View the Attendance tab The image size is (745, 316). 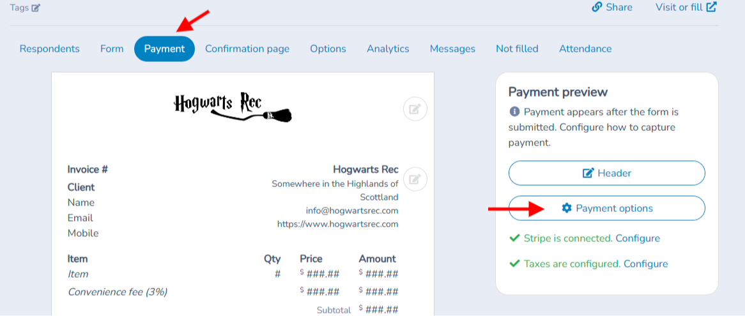pyautogui.click(x=585, y=49)
